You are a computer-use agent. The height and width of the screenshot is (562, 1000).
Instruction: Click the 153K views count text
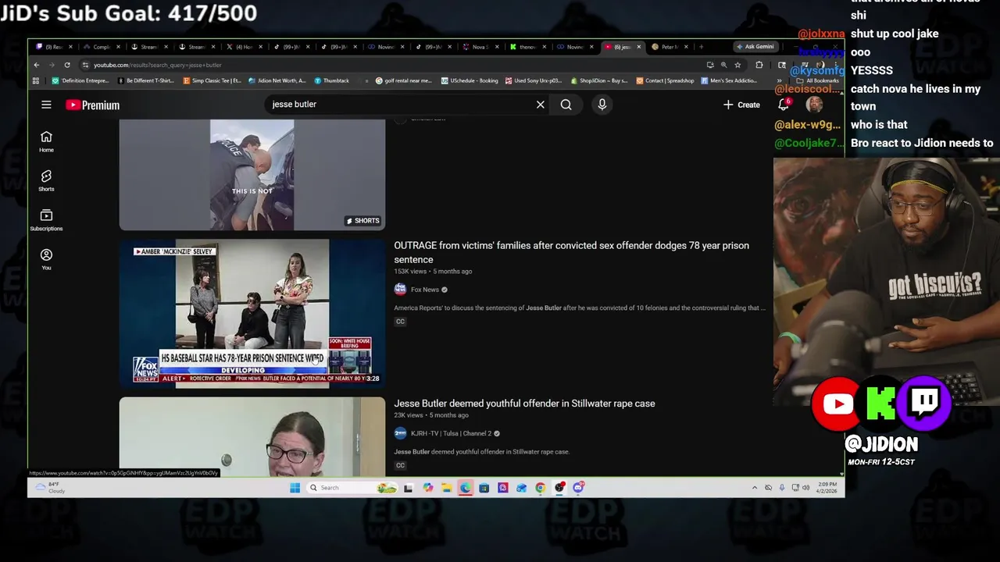pyautogui.click(x=410, y=272)
